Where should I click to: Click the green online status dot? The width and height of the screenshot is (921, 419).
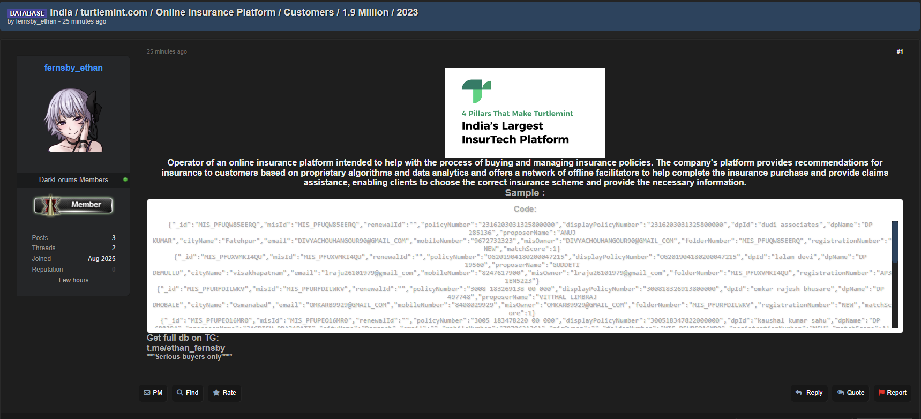point(125,179)
